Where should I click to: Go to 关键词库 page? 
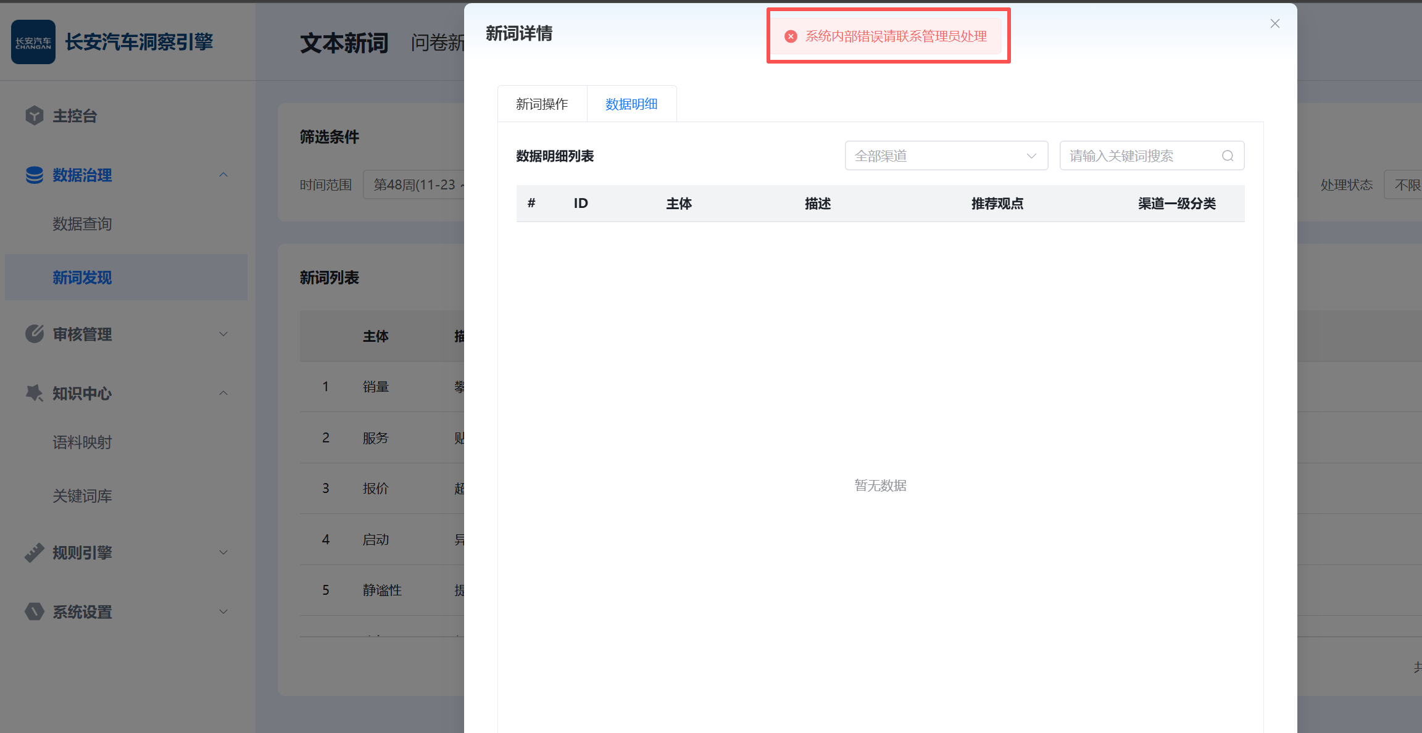pos(82,496)
